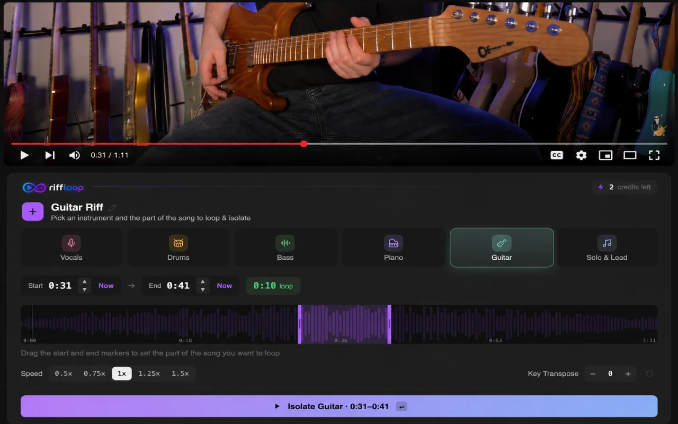Set speed to 1.5x
The image size is (678, 424).
click(180, 374)
